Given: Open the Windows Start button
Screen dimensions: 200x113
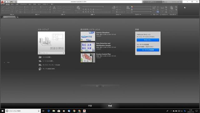Looking at the screenshot, I should tap(2, 111).
